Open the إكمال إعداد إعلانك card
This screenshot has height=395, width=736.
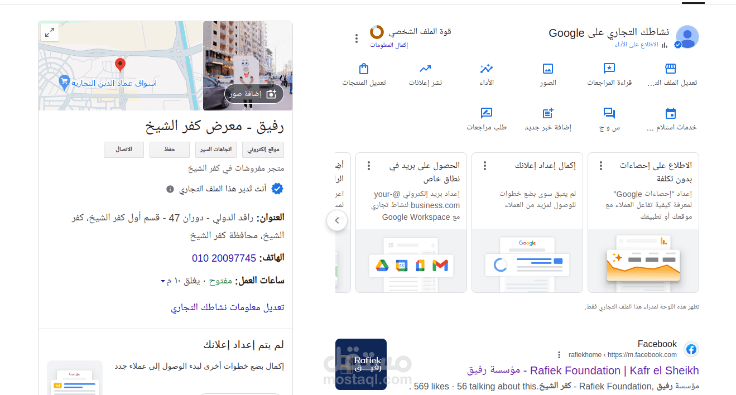pyautogui.click(x=527, y=223)
